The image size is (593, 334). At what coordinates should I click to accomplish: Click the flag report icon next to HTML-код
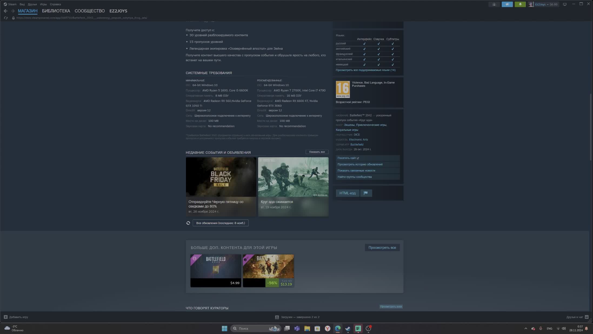tap(366, 193)
